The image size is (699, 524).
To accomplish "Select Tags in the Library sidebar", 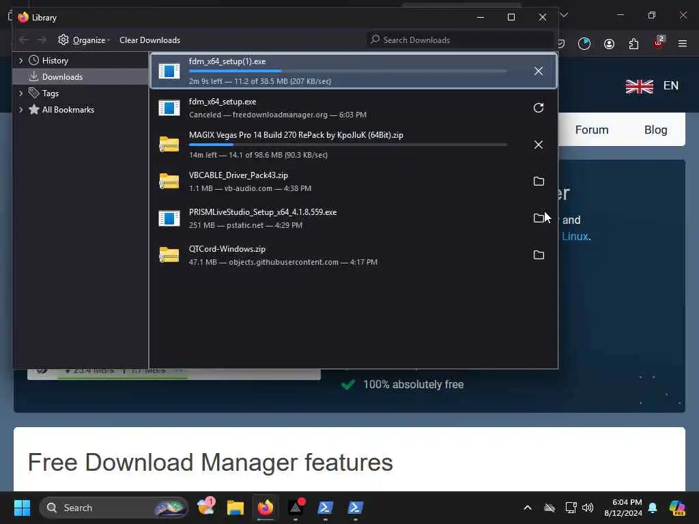I will click(x=50, y=93).
